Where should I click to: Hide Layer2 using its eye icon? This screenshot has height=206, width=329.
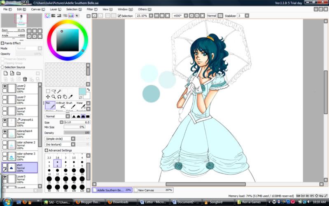coord(5,87)
